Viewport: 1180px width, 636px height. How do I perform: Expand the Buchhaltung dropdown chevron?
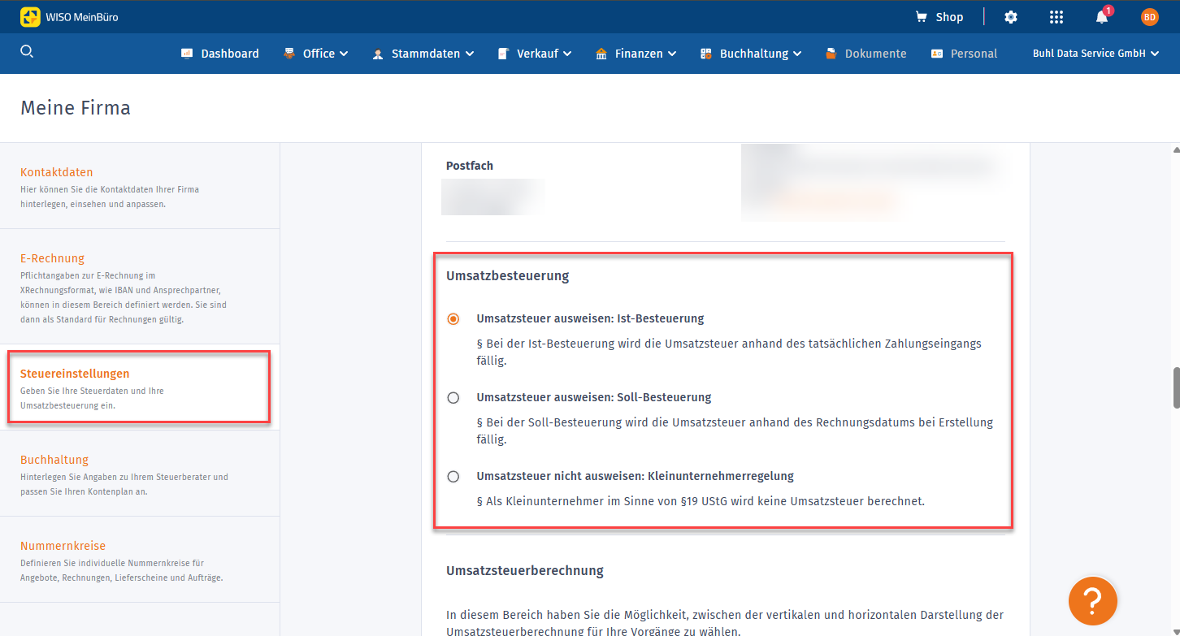pyautogui.click(x=797, y=54)
